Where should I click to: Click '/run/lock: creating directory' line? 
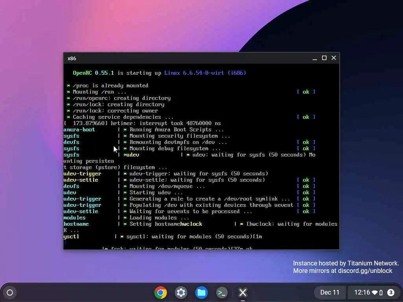coord(118,105)
